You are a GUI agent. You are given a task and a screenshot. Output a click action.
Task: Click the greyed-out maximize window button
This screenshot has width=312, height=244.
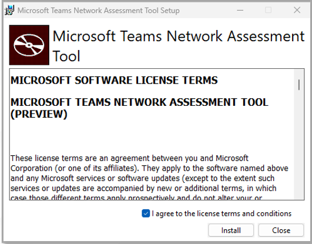point(268,10)
